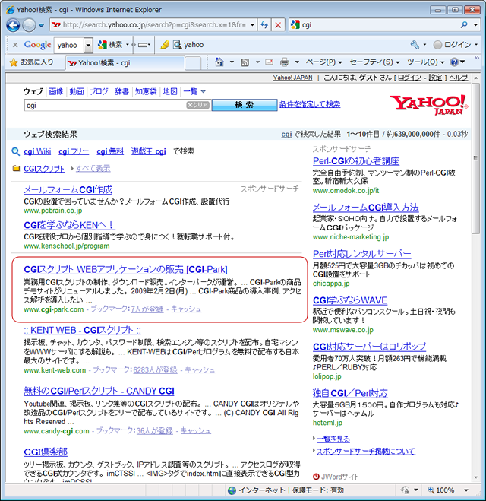Click the Google toolbar 検索 button
The height and width of the screenshot is (501, 486).
coord(110,45)
